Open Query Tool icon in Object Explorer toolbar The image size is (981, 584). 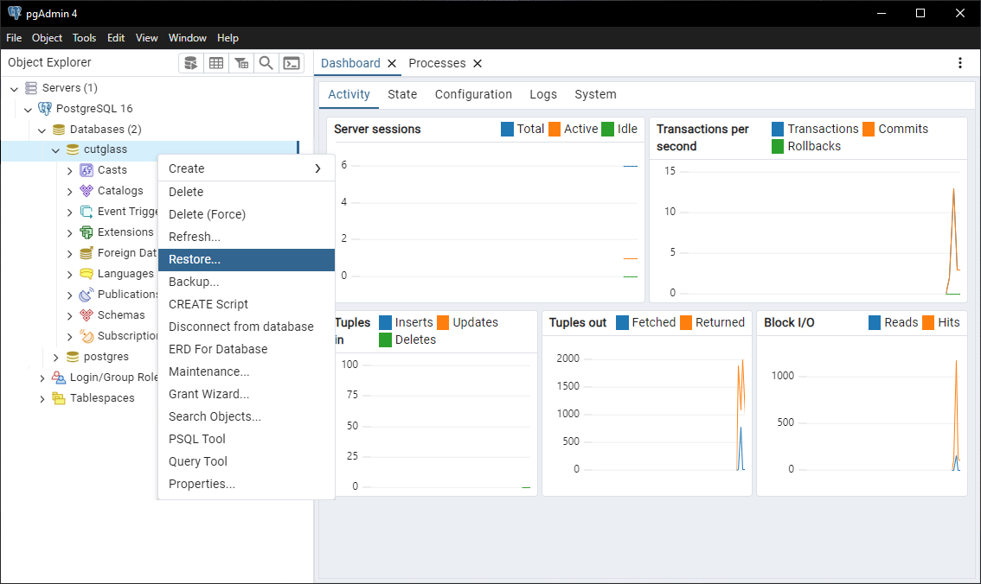coord(191,63)
